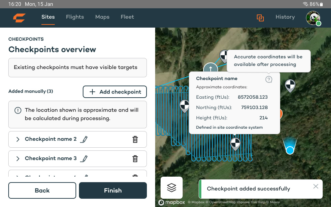
Task: Click the info icon in the approximate location notice
Action: pyautogui.click(x=18, y=110)
